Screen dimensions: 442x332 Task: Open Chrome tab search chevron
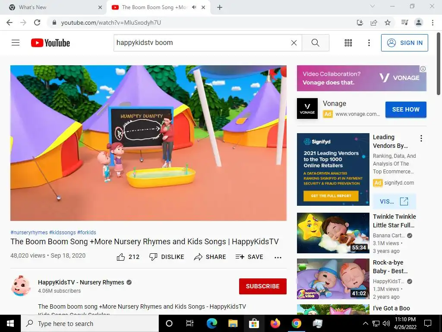click(x=373, y=6)
